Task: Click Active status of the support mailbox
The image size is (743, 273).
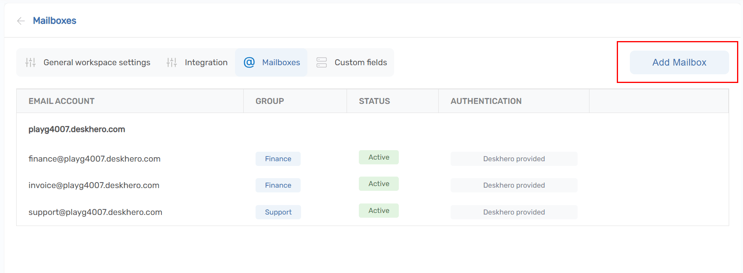Action: click(379, 211)
